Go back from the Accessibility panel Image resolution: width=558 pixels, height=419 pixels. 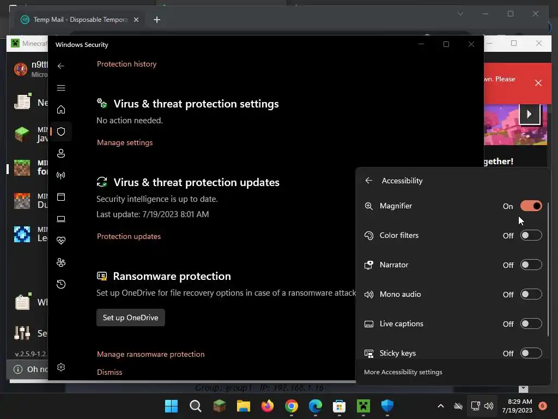click(x=369, y=181)
